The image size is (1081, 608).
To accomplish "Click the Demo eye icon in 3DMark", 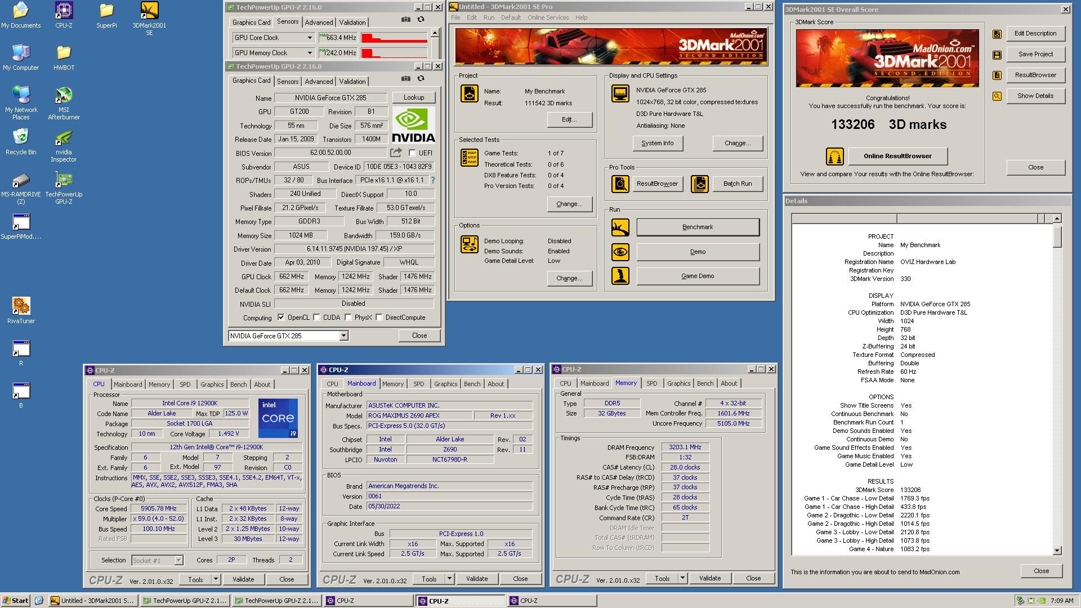I will click(x=620, y=252).
